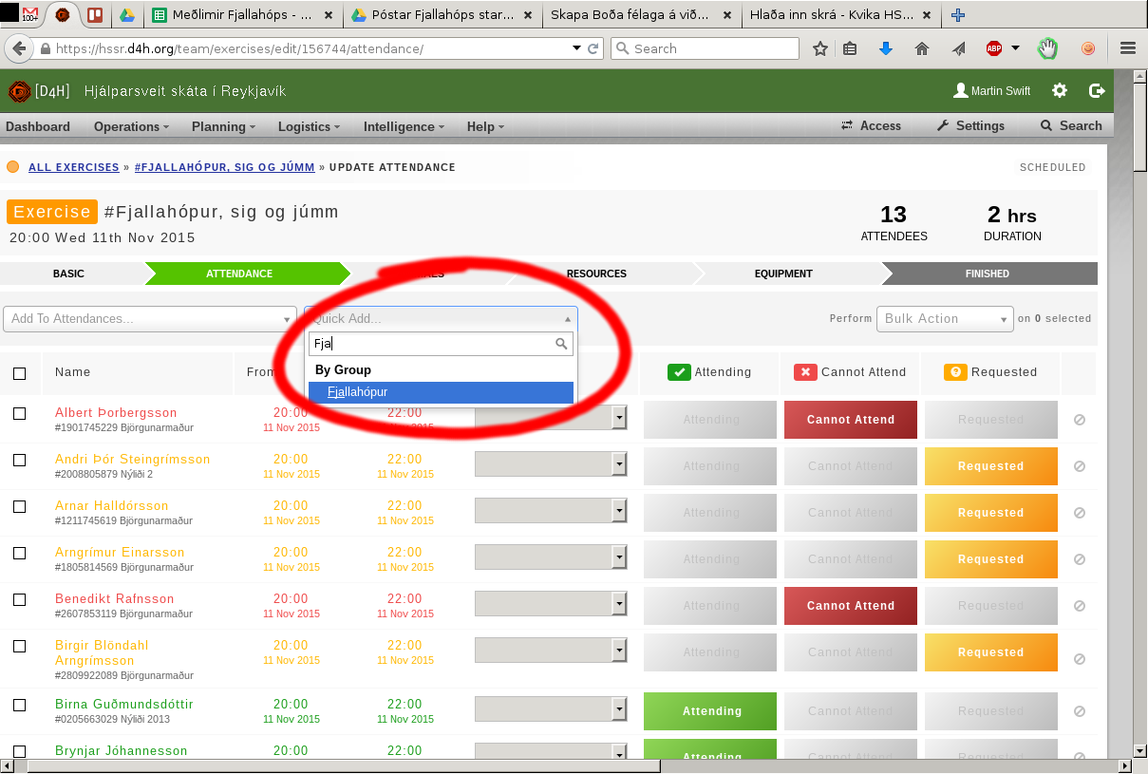Open the D4H settings gear icon
This screenshot has width=1148, height=774.
(1060, 91)
